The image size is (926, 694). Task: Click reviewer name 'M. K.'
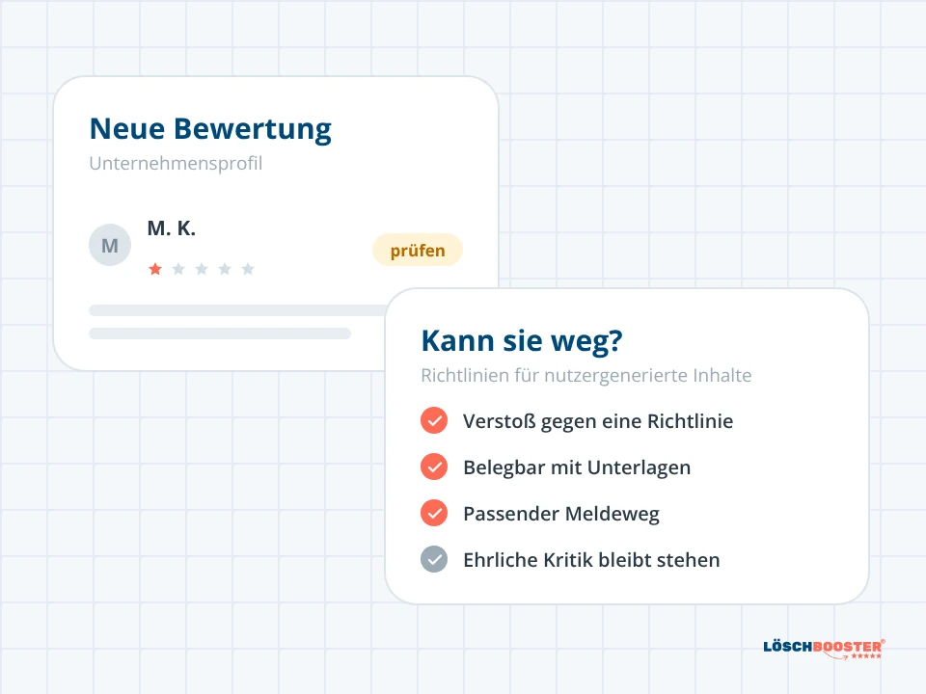172,227
